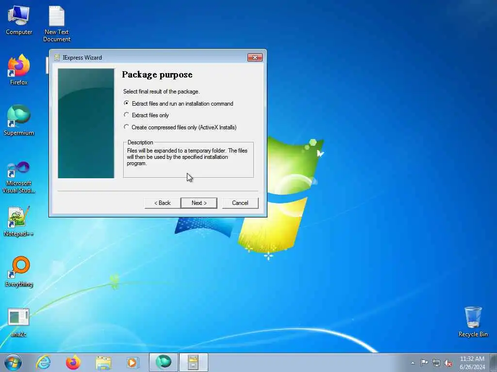Click the 'Select final result of the package.' text

click(x=161, y=92)
